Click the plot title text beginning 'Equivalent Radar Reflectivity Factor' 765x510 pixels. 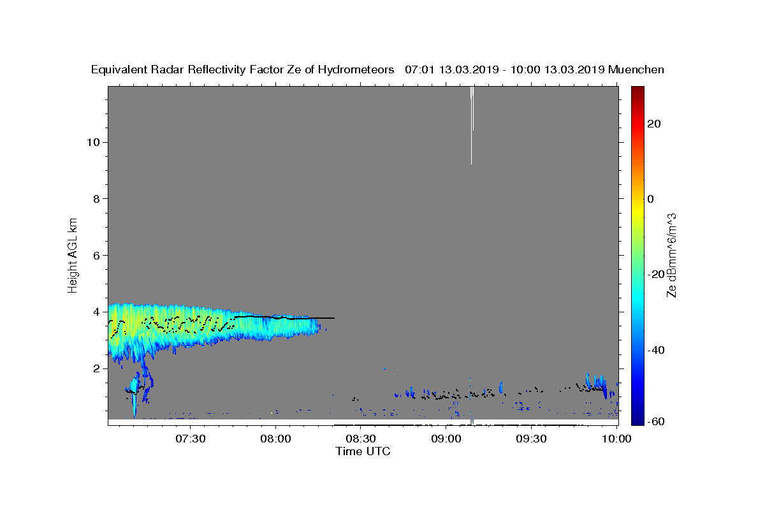(x=377, y=69)
